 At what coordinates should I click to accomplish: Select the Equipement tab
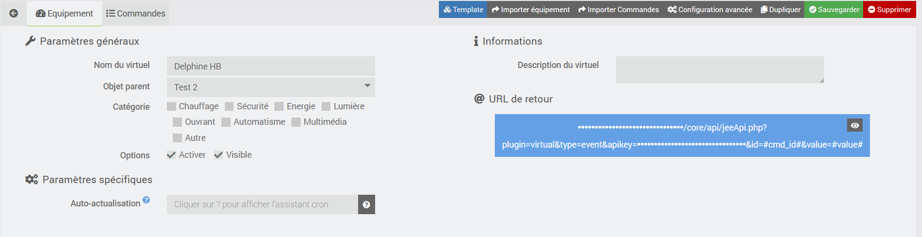pos(65,14)
